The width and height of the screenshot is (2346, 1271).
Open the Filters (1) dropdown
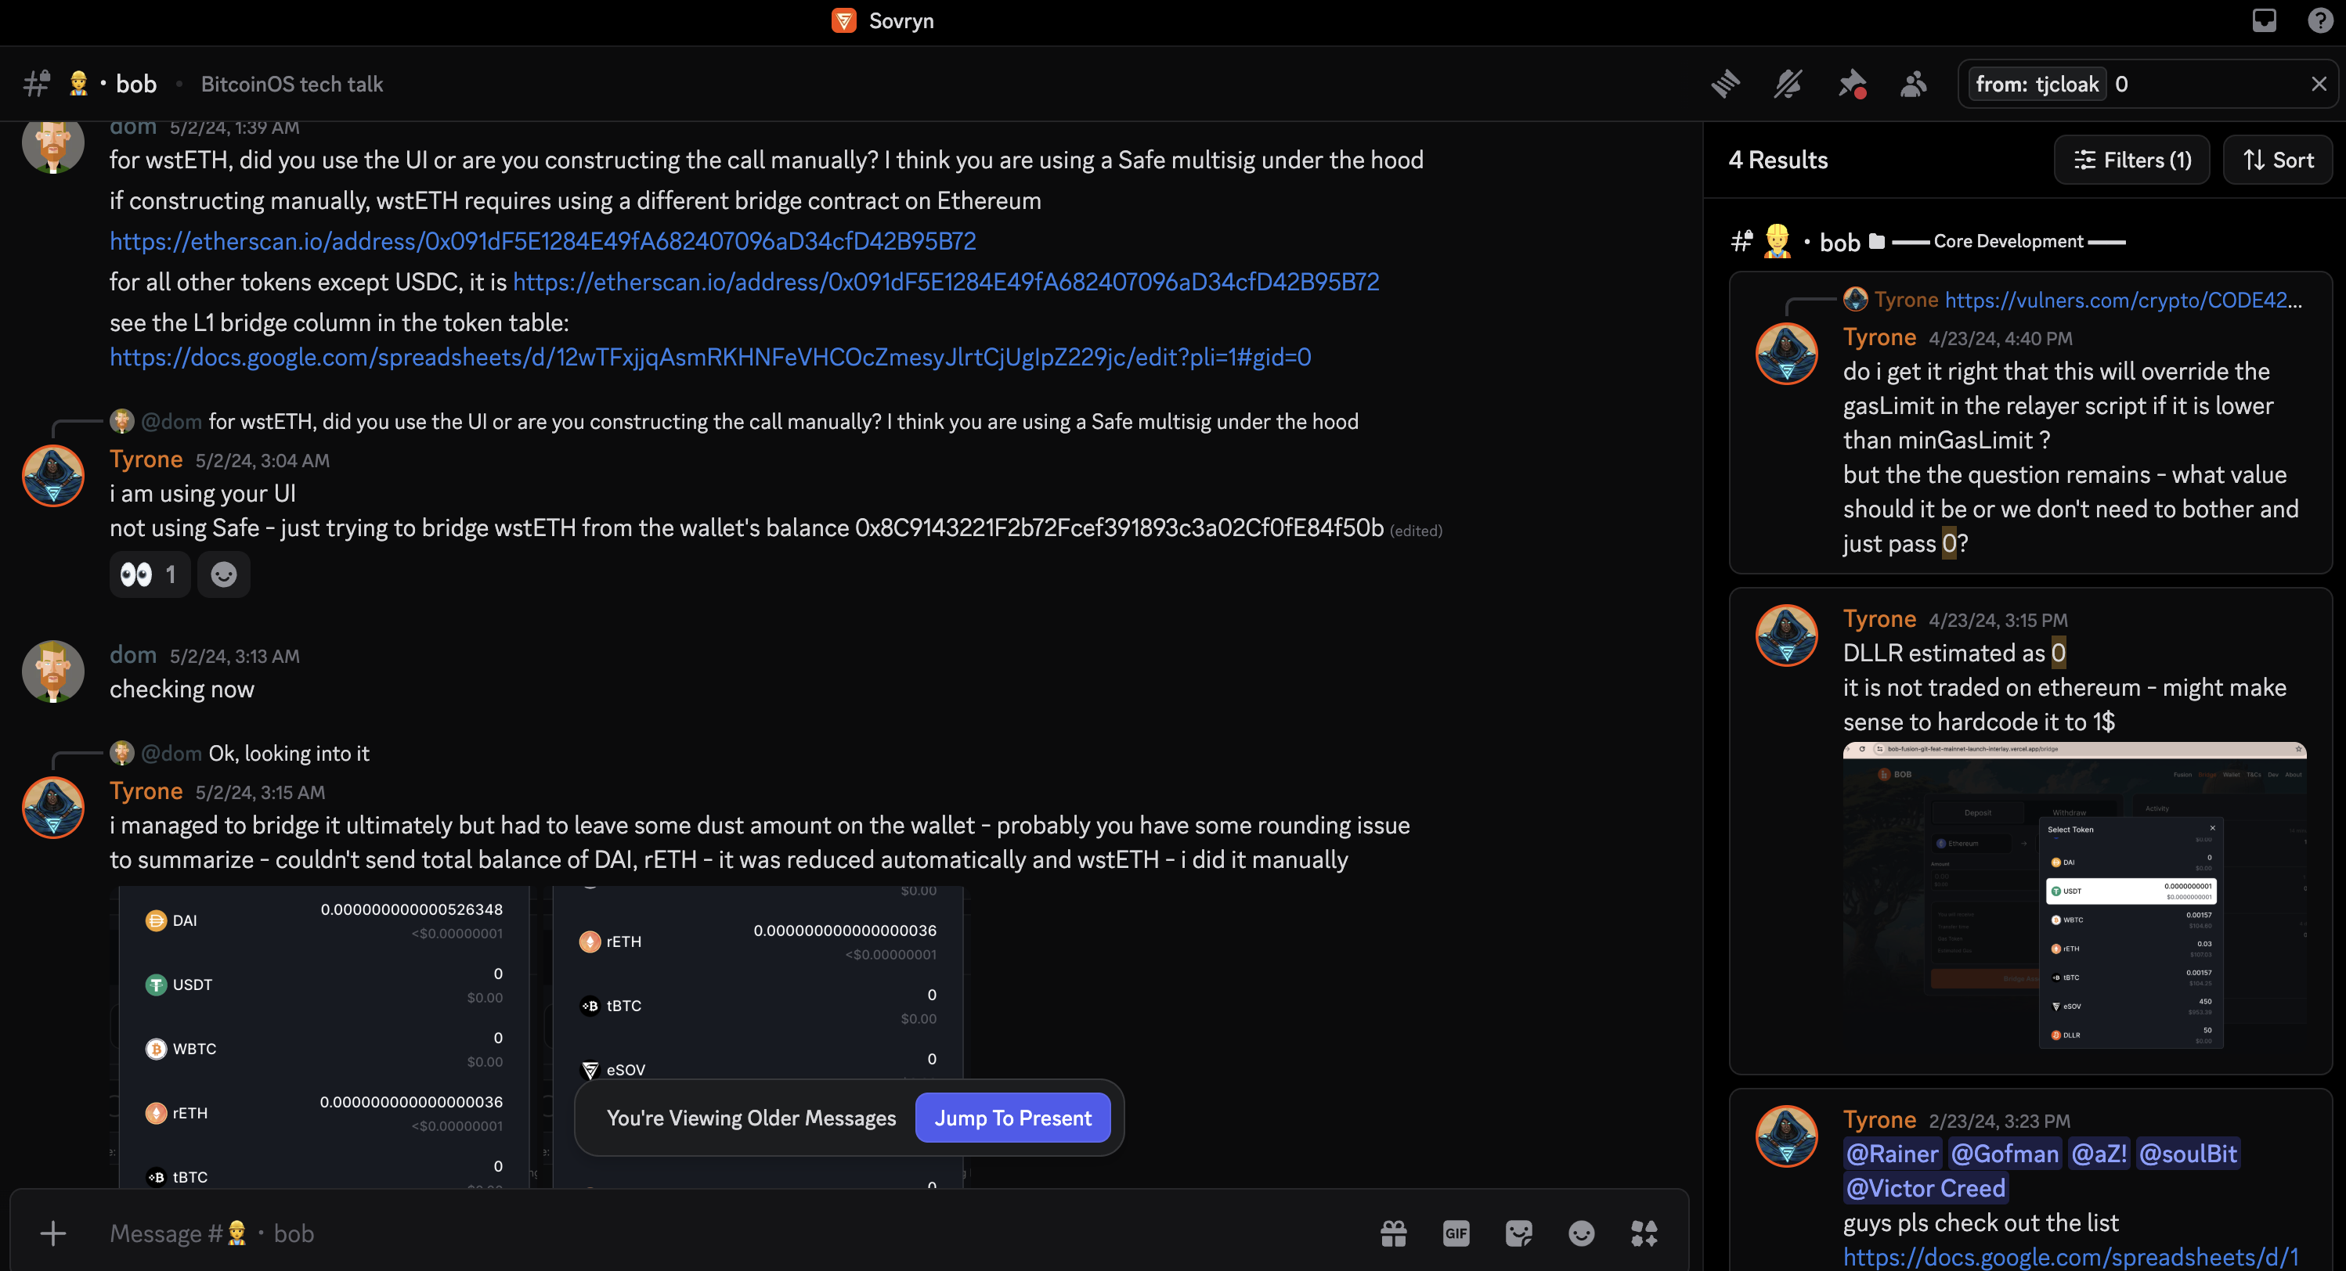coord(2132,160)
